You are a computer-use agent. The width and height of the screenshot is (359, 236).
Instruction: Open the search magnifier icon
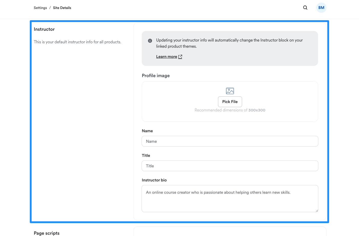point(305,8)
